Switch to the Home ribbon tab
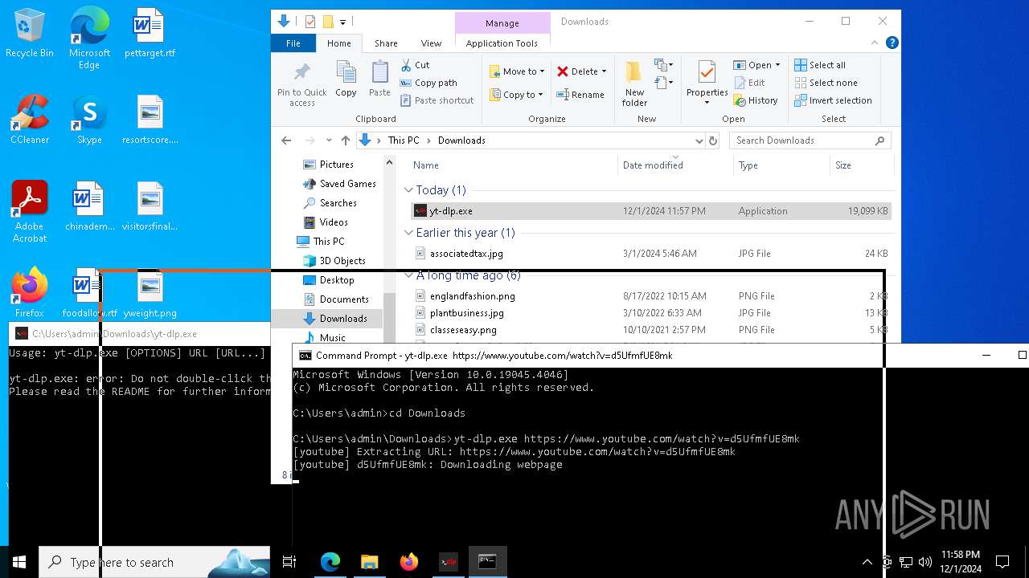 338,43
